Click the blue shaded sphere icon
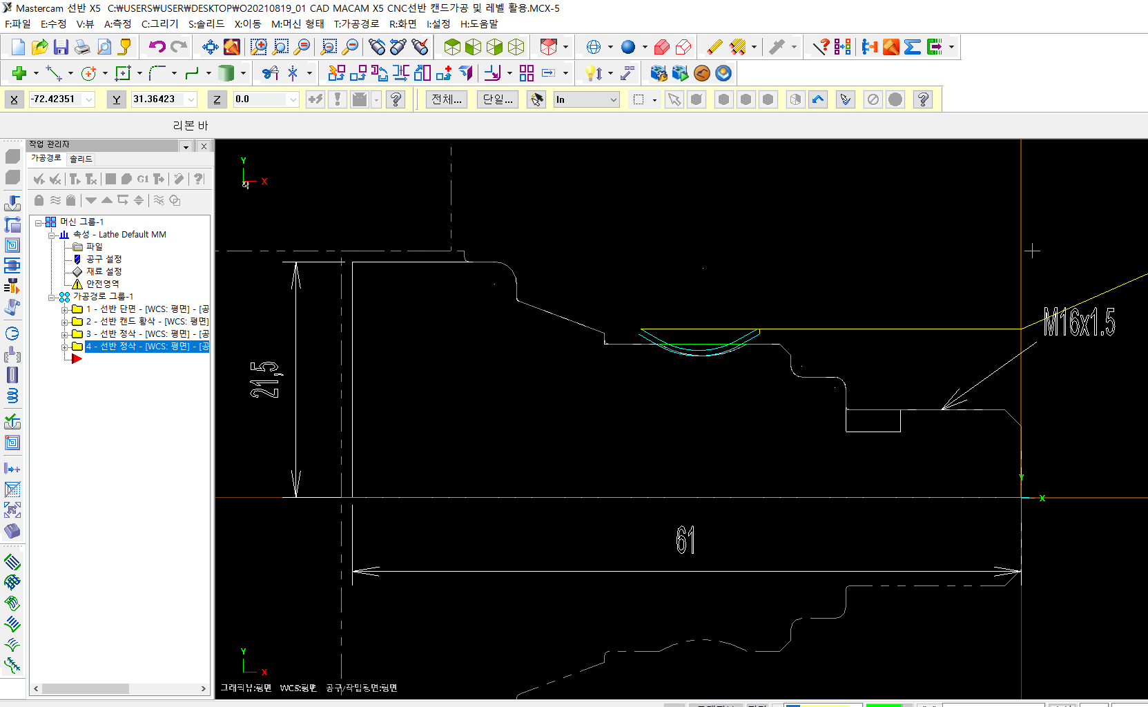Viewport: 1148px width, 707px height. (x=628, y=47)
